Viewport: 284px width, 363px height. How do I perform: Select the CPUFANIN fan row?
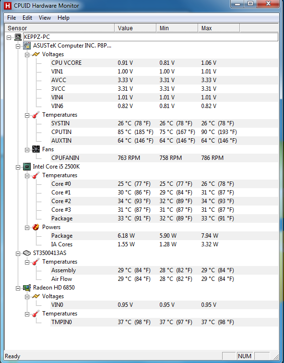point(164,158)
